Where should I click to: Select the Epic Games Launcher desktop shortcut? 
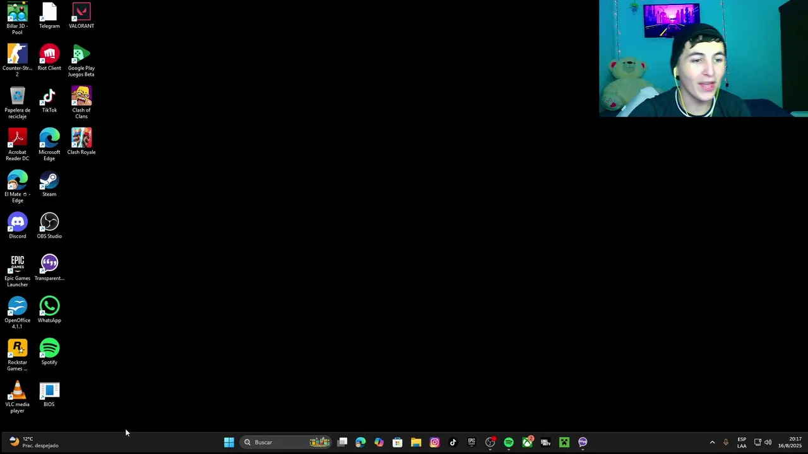pos(17,271)
